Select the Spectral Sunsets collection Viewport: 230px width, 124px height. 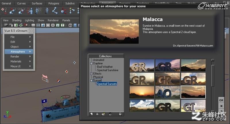pyautogui.click(x=107, y=84)
